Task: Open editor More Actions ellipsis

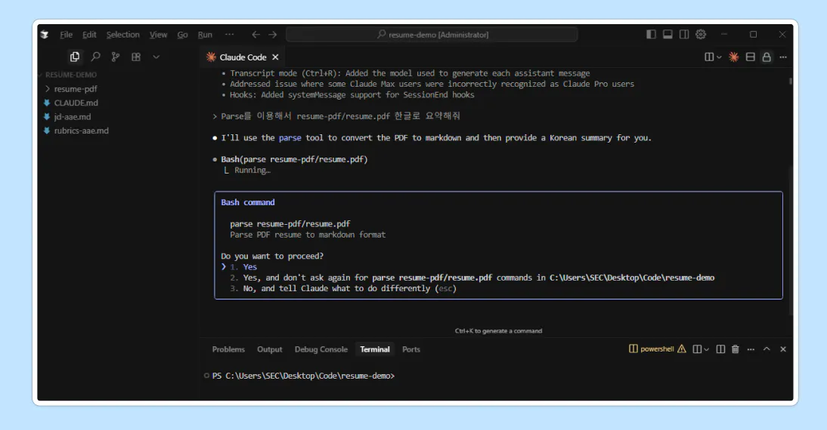Action: [x=783, y=57]
